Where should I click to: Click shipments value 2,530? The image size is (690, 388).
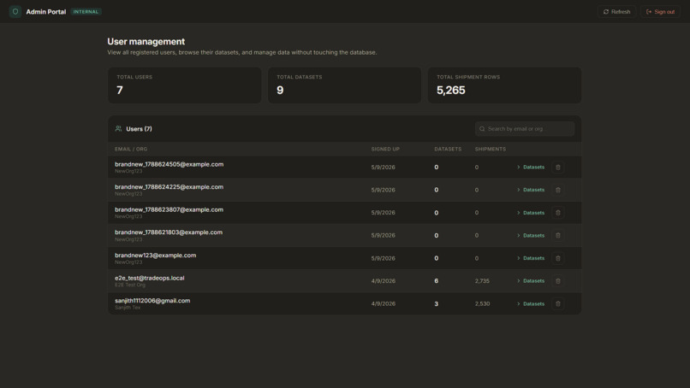(482, 304)
